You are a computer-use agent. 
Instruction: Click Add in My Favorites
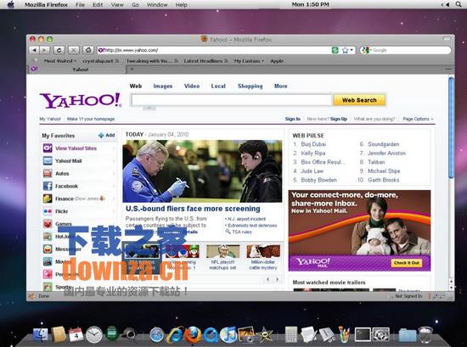tap(107, 135)
